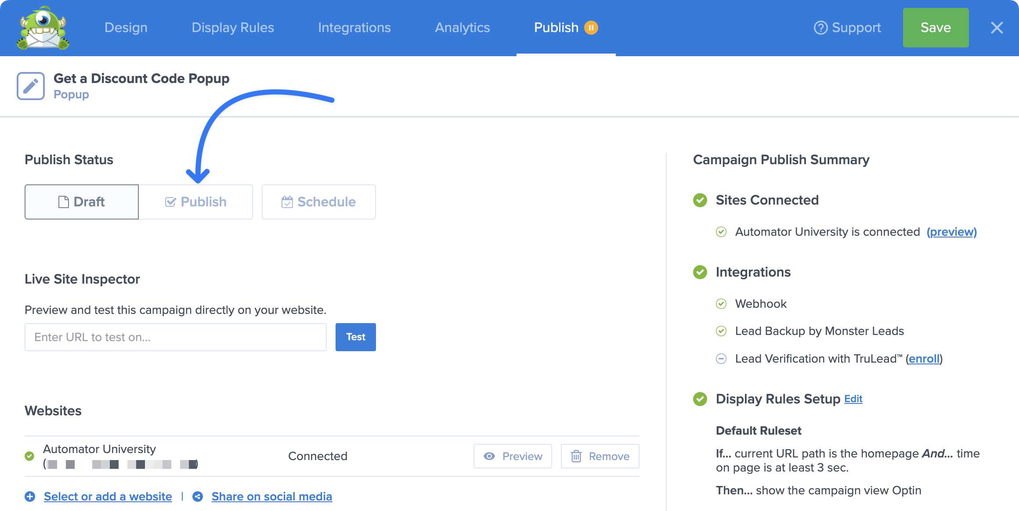Click the pencil edit campaign name icon
The width and height of the screenshot is (1019, 511).
[x=31, y=86]
